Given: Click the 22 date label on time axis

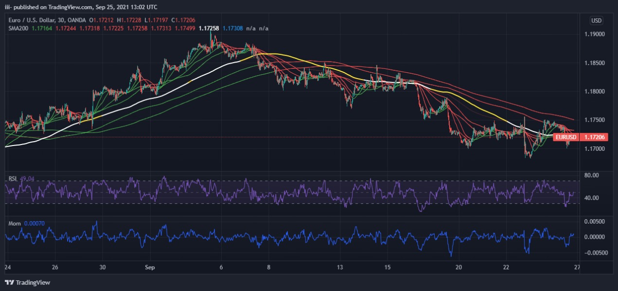Looking at the screenshot, I should [x=506, y=267].
